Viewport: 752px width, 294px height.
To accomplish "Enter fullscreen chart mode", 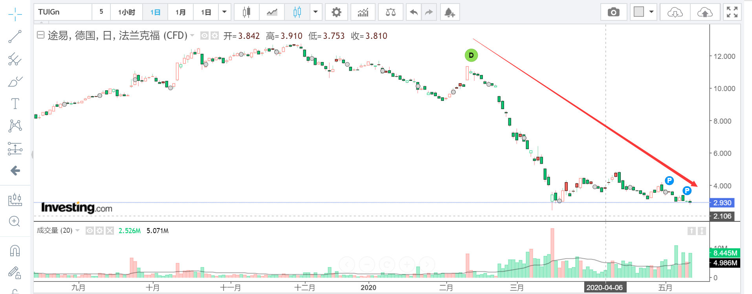I will tap(732, 12).
